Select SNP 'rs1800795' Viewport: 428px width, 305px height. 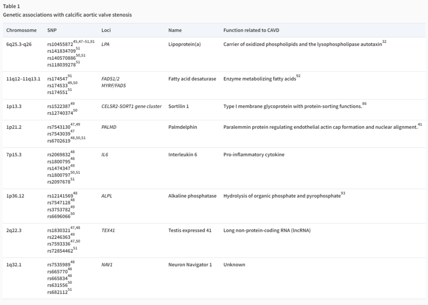[x=59, y=162]
